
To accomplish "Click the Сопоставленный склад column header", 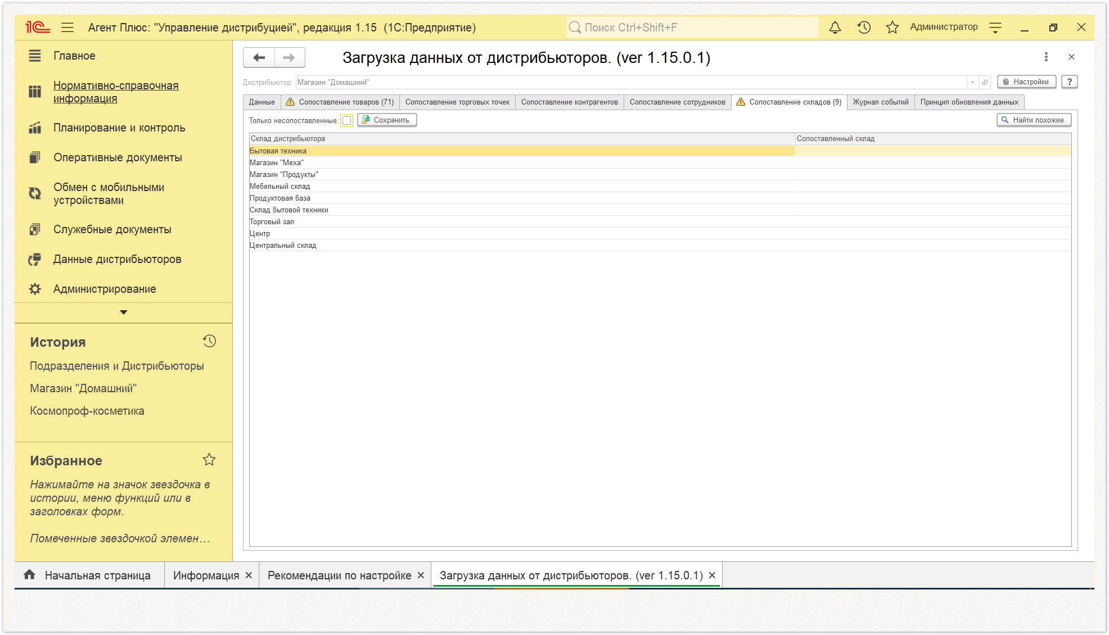I will (933, 139).
